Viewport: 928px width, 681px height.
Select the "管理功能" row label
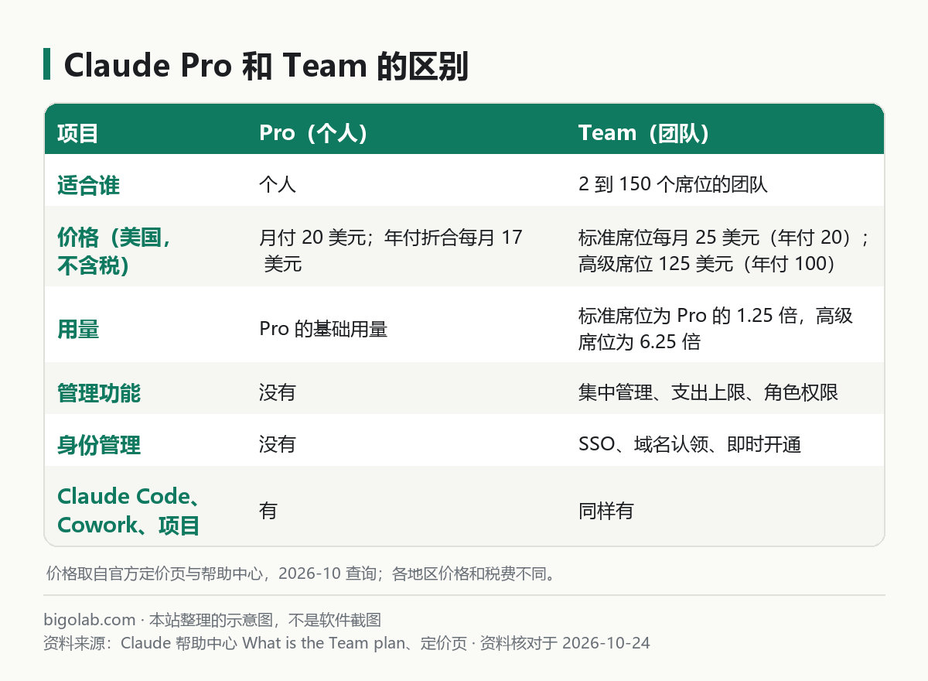point(99,393)
